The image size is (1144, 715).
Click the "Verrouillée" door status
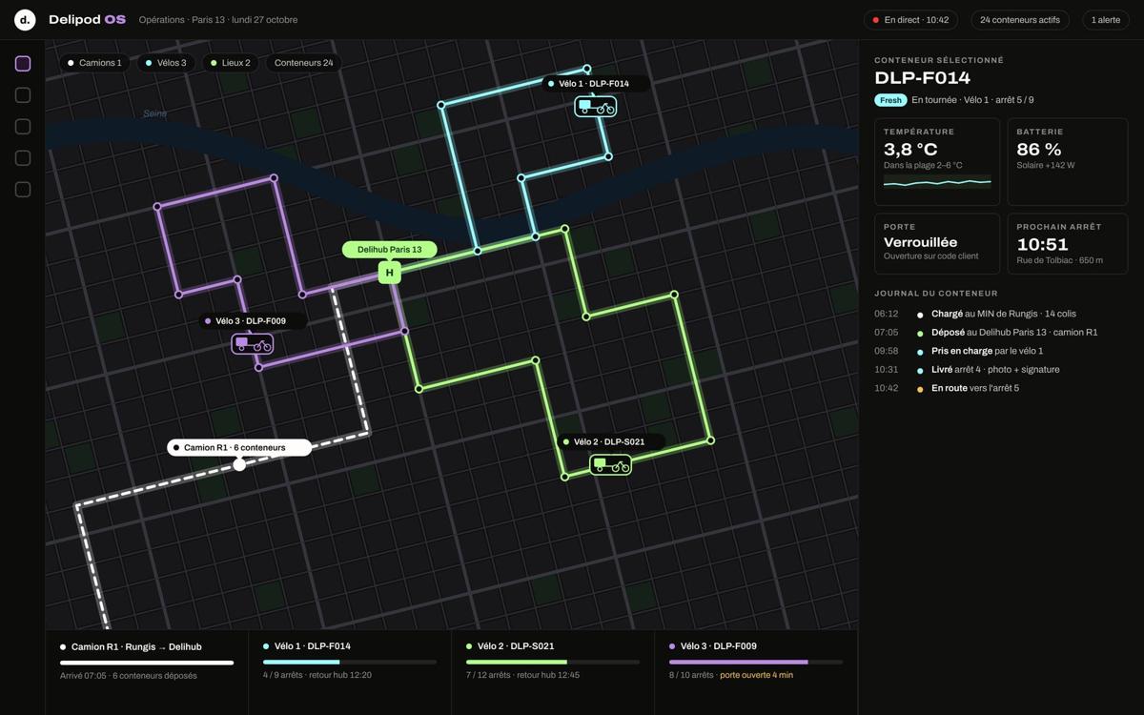pos(921,242)
